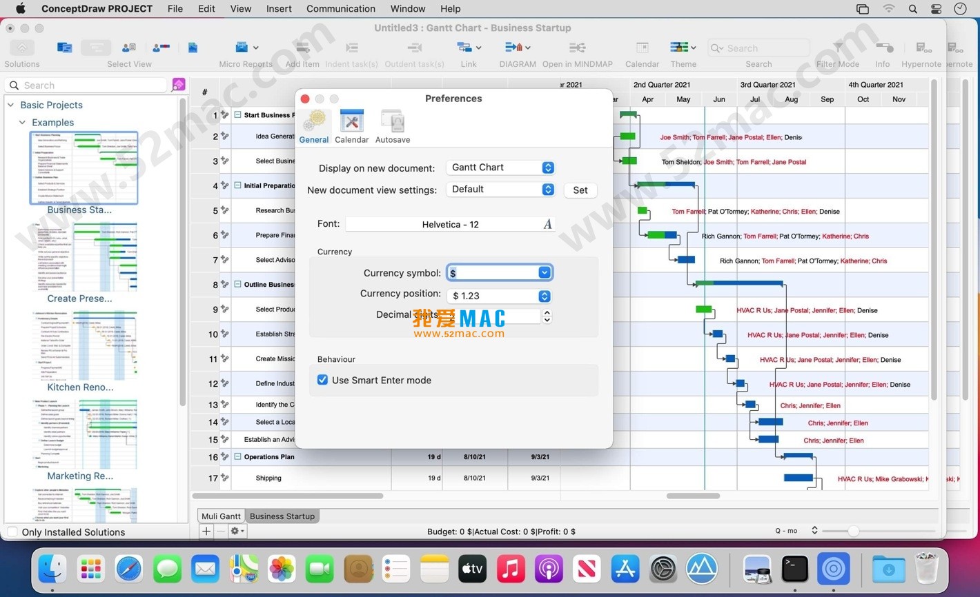This screenshot has height=597, width=980.
Task: Open the Insert menu in the menu bar
Action: pyautogui.click(x=279, y=9)
